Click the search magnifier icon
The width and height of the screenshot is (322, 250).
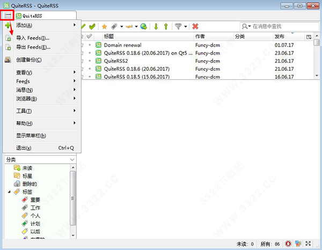[x=245, y=26]
